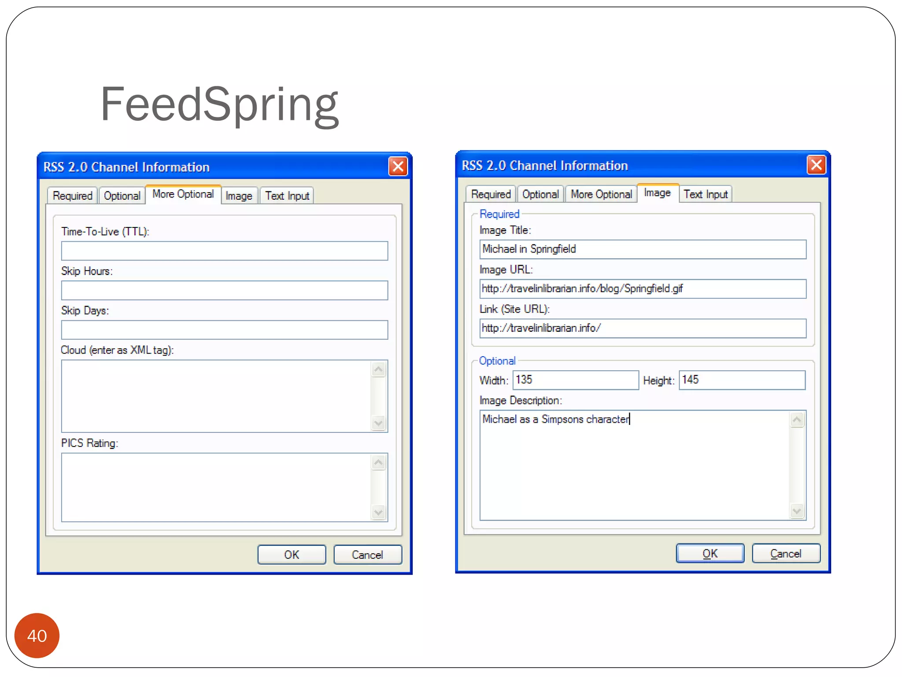Click the Image URL field with Springfield.gif

coord(643,289)
